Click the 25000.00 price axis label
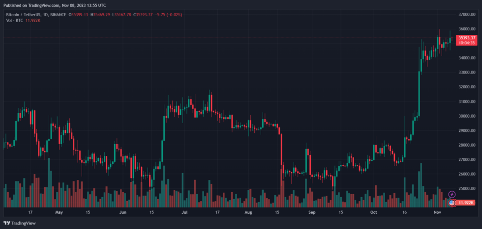 click(x=464, y=188)
